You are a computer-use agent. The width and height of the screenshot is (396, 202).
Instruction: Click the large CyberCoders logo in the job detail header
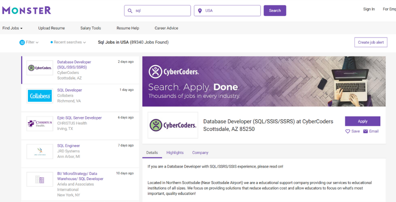(x=173, y=125)
